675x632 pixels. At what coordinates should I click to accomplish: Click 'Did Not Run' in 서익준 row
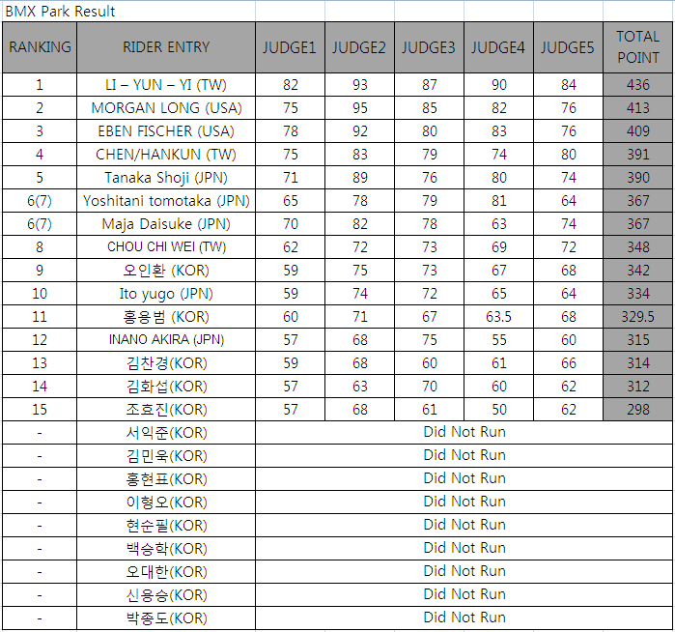pyautogui.click(x=464, y=432)
